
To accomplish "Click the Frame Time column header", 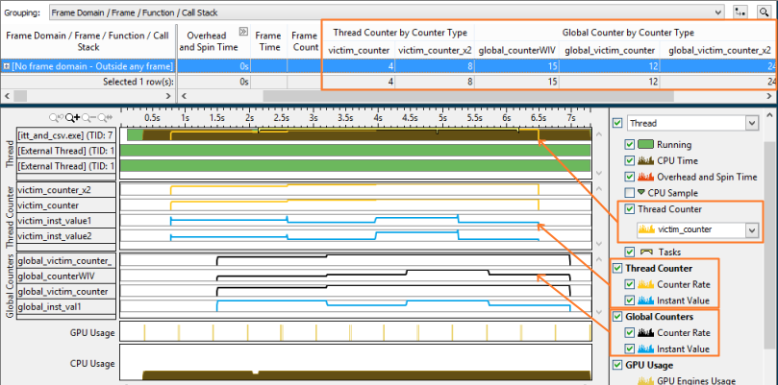I will pyautogui.click(x=268, y=41).
